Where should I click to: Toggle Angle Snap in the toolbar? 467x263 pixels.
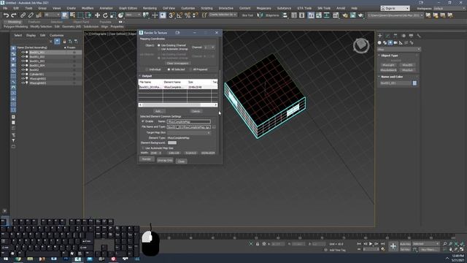(x=180, y=15)
